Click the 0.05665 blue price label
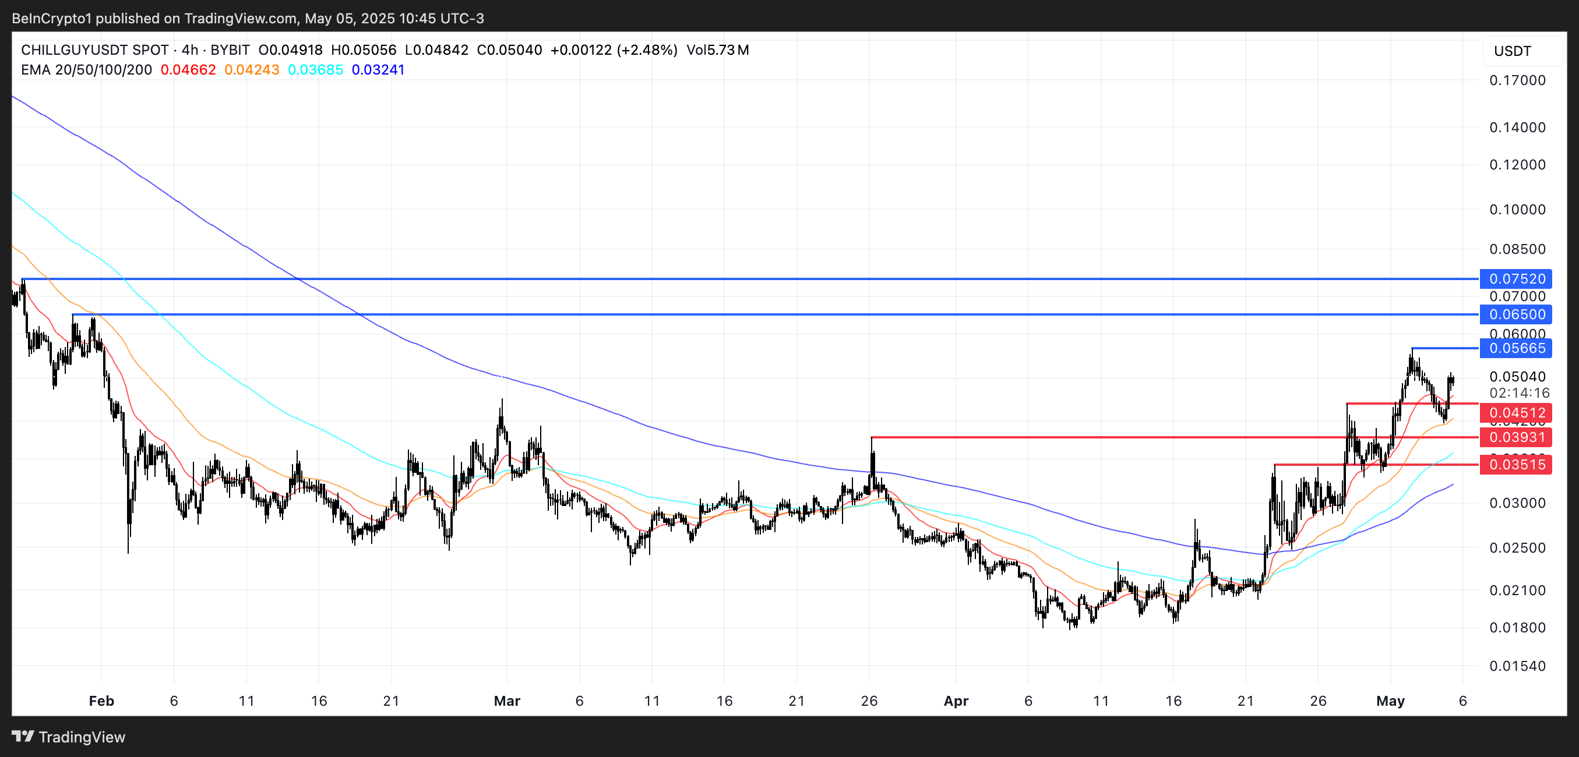The height and width of the screenshot is (757, 1579). (x=1515, y=348)
